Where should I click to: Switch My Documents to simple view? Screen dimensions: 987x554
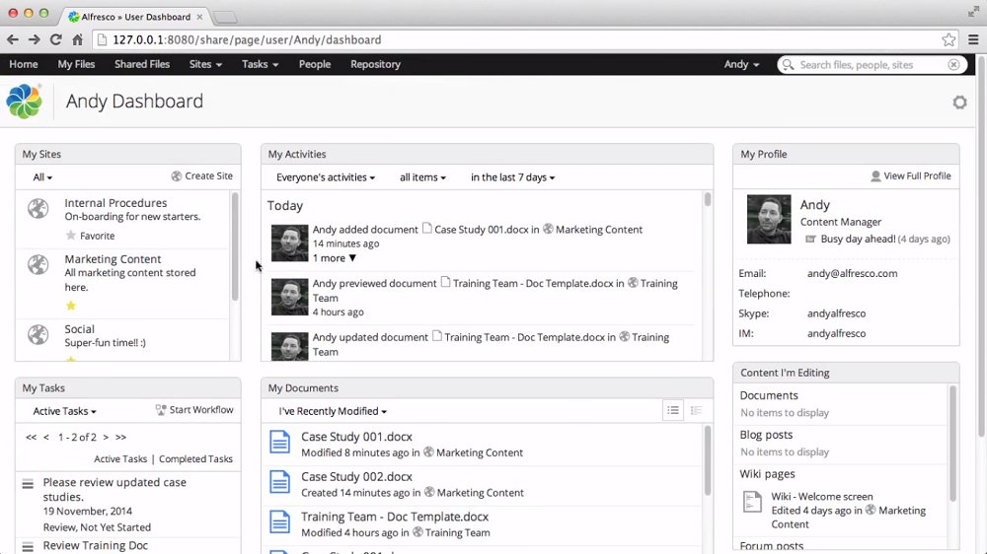point(673,411)
